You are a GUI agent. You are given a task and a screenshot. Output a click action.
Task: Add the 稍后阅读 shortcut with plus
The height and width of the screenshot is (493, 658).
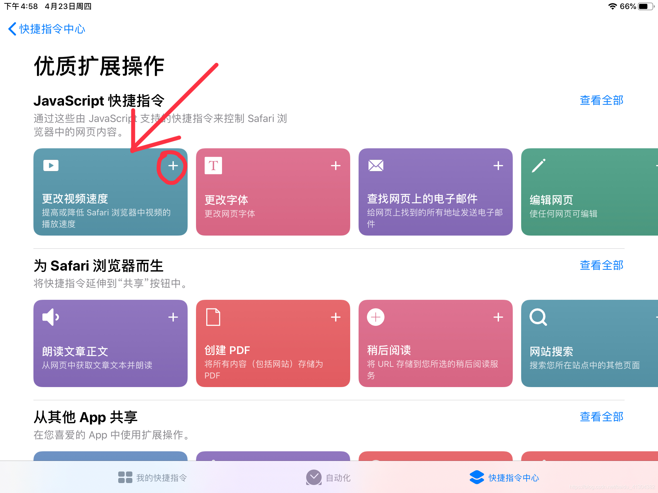pyautogui.click(x=498, y=317)
